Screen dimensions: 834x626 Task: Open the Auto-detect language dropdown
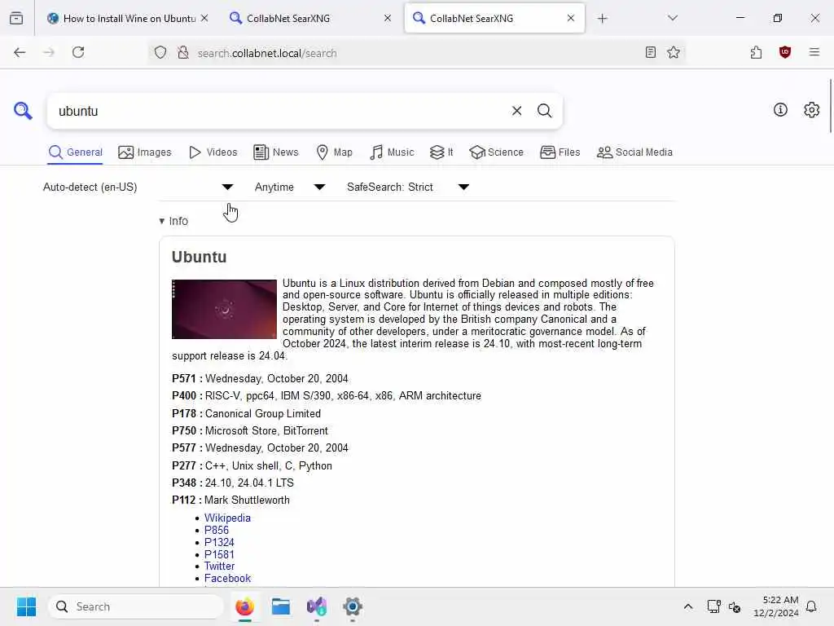138,187
